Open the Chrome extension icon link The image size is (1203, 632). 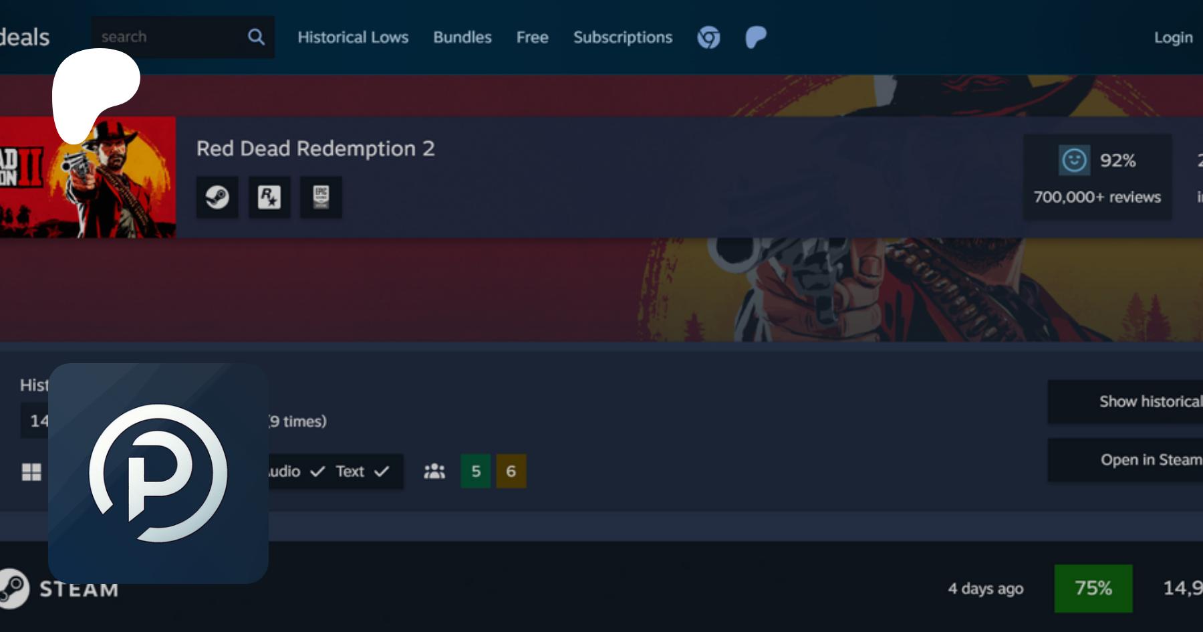(x=708, y=37)
